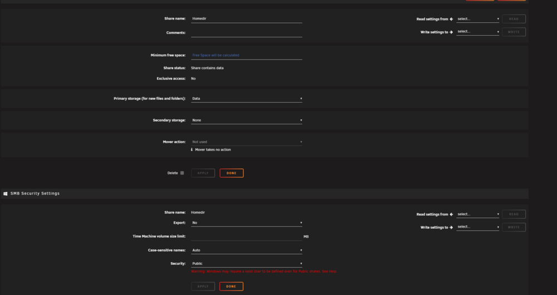557x295 pixels.
Task: Open the Primary storage dropdown showing Data
Action: 247,99
